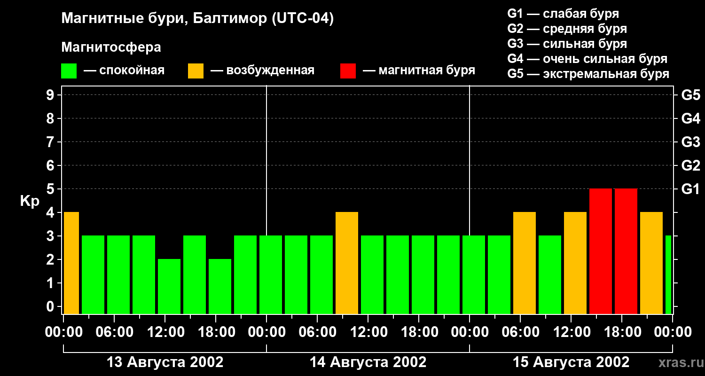The image size is (705, 376).
Task: Open the xras.ru watermark link
Action: (679, 362)
